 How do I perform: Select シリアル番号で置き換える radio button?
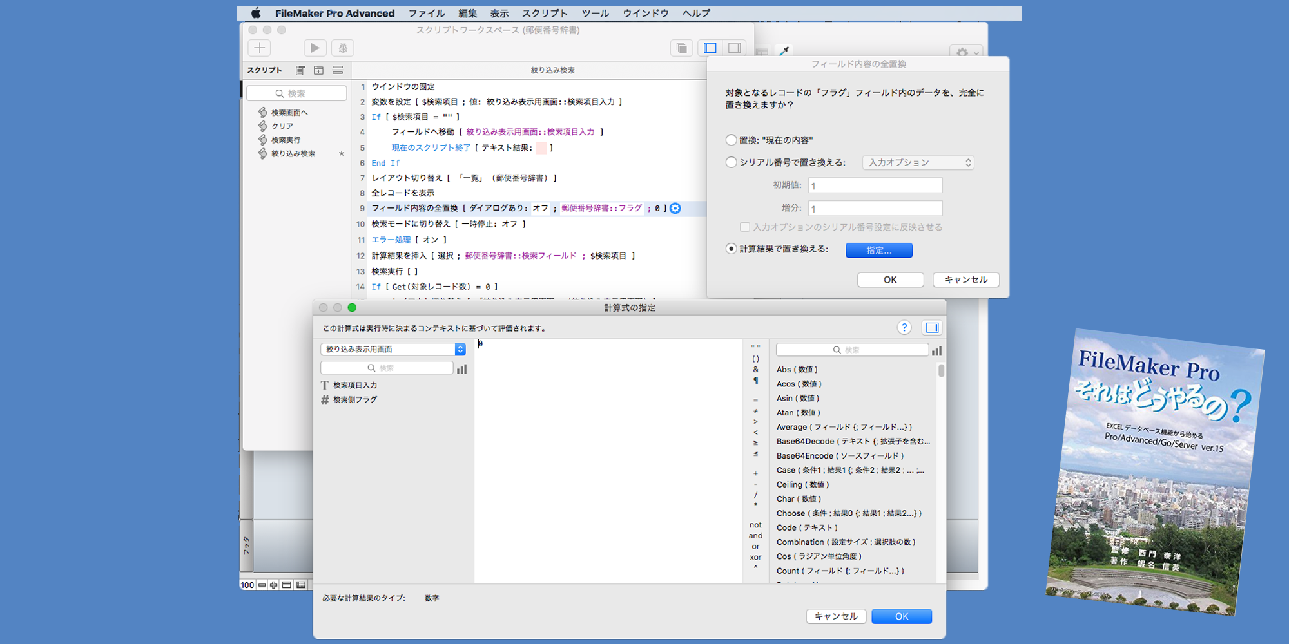(731, 162)
